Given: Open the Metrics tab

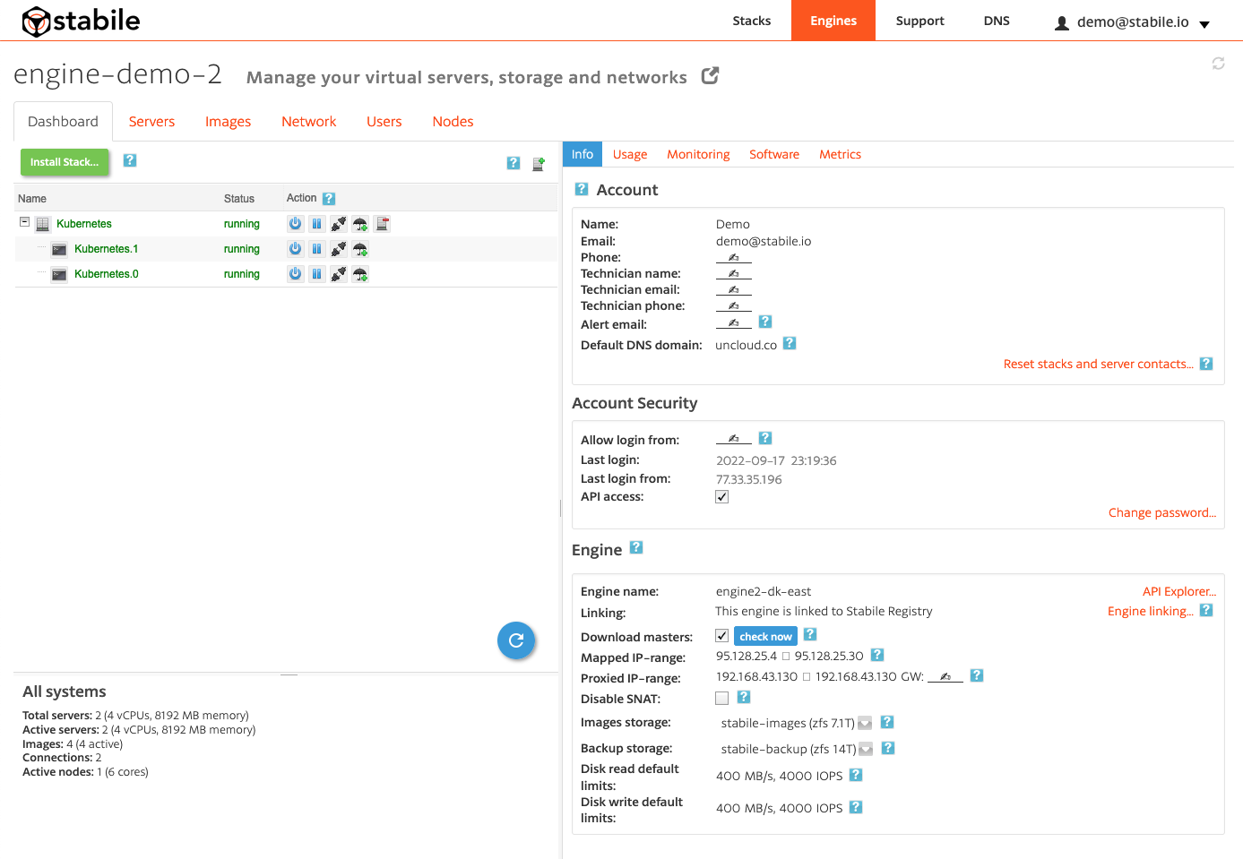Looking at the screenshot, I should 840,154.
